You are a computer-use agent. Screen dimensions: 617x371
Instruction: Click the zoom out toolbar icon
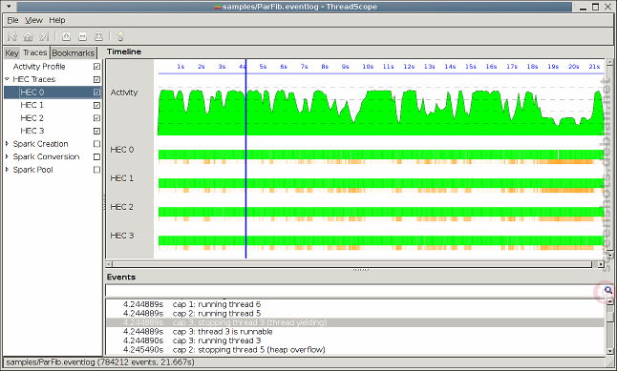pyautogui.click(x=82, y=36)
